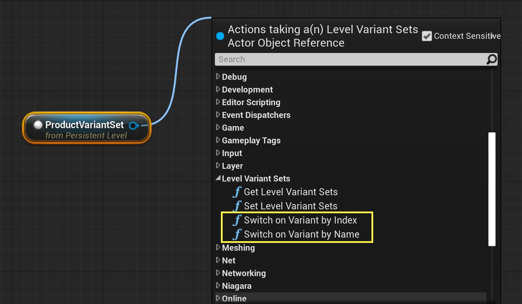
Task: Click the Get Level Variant Sets function icon
Action: pos(237,192)
